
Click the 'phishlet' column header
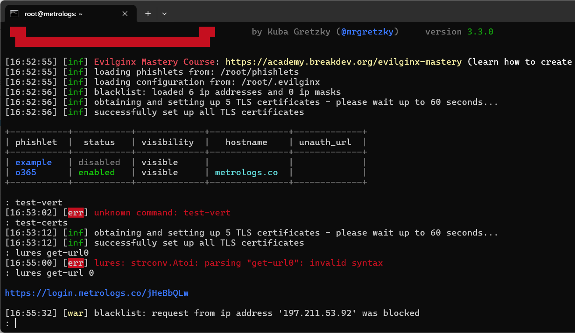tap(36, 142)
